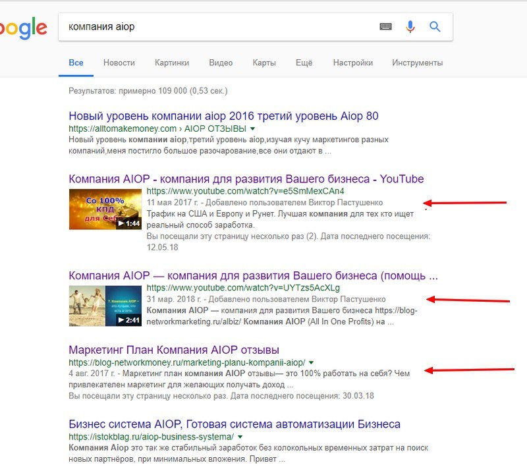Expand dropdown arrow next to blog-networkmoney.ru URL

click(x=311, y=363)
